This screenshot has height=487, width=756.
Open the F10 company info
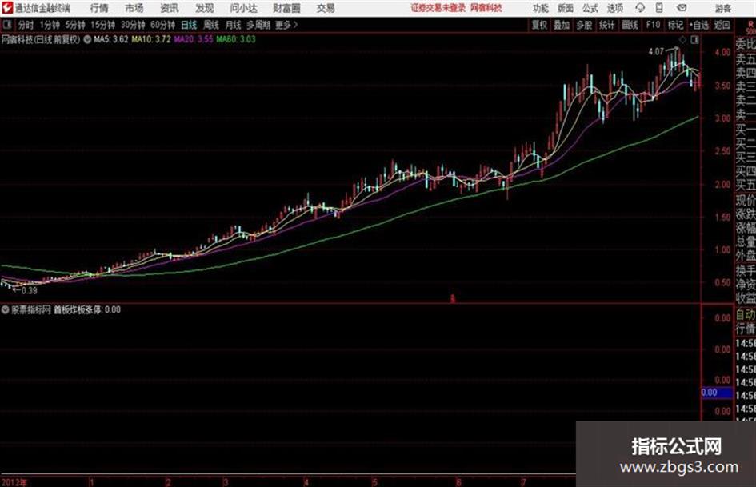pos(653,25)
